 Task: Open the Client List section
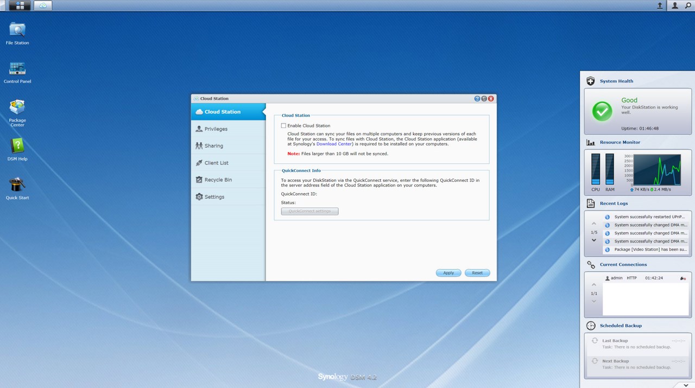pyautogui.click(x=228, y=163)
